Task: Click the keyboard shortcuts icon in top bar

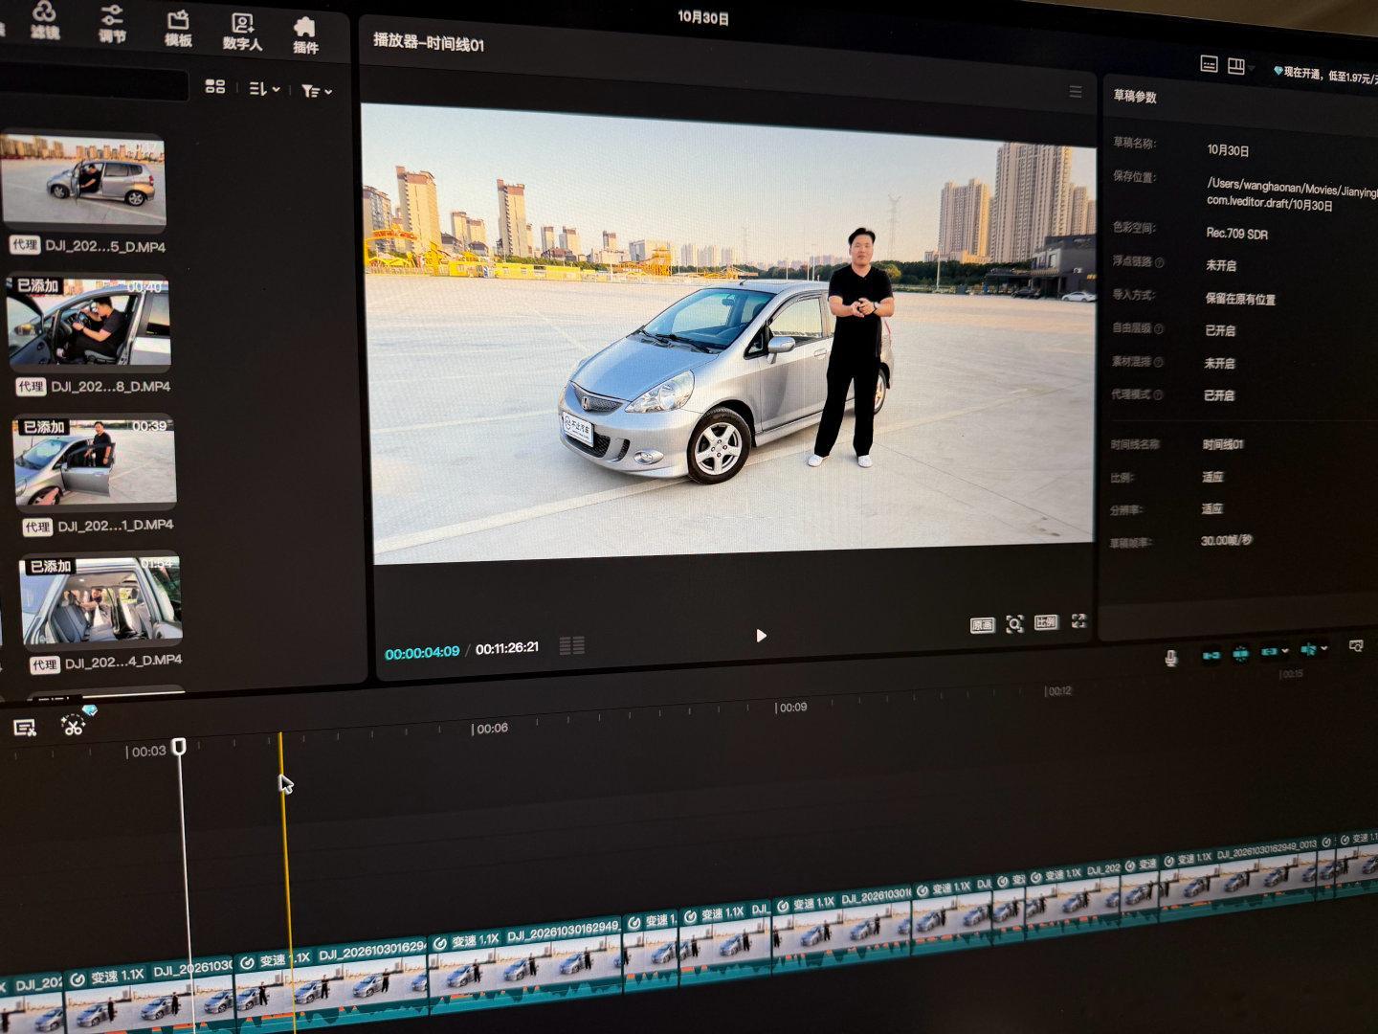Action: (x=1209, y=64)
